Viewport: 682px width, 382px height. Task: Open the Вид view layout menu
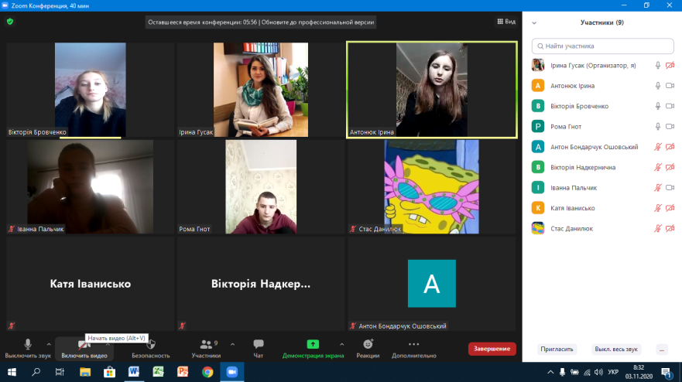pyautogui.click(x=506, y=22)
